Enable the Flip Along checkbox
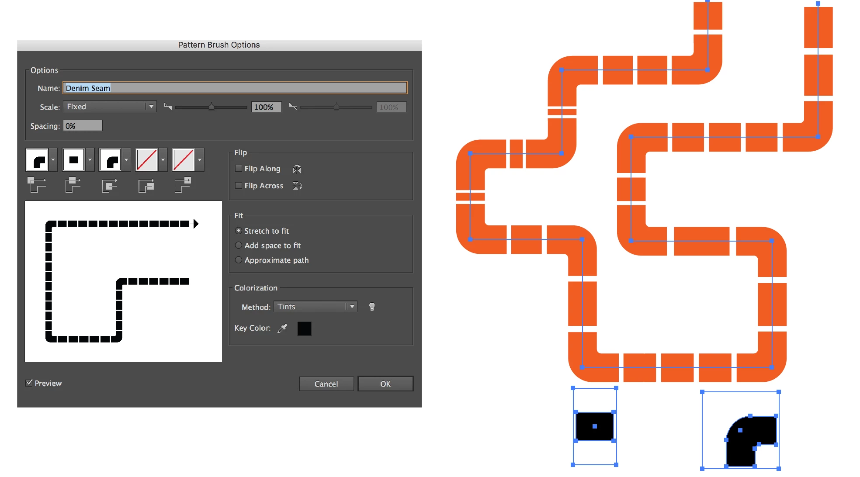This screenshot has width=860, height=477. pos(239,169)
